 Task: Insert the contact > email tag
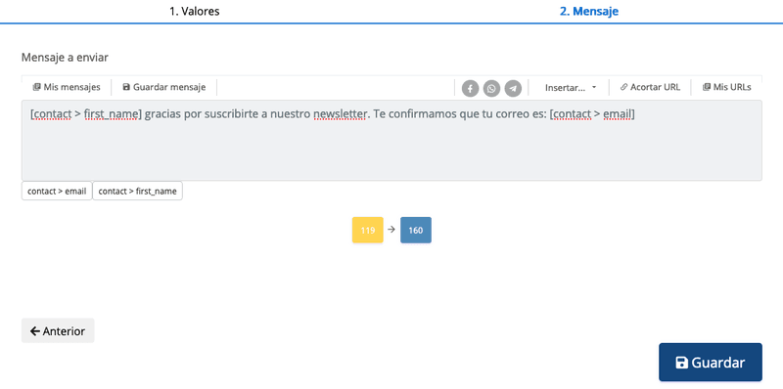tap(57, 191)
